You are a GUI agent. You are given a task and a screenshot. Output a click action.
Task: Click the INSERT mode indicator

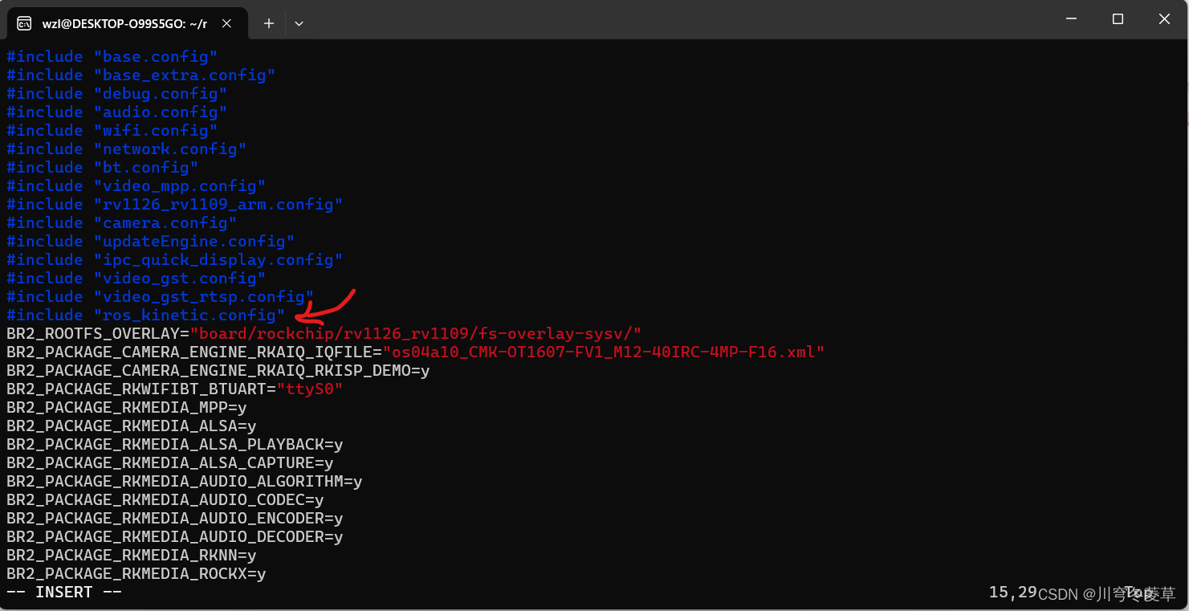click(64, 592)
